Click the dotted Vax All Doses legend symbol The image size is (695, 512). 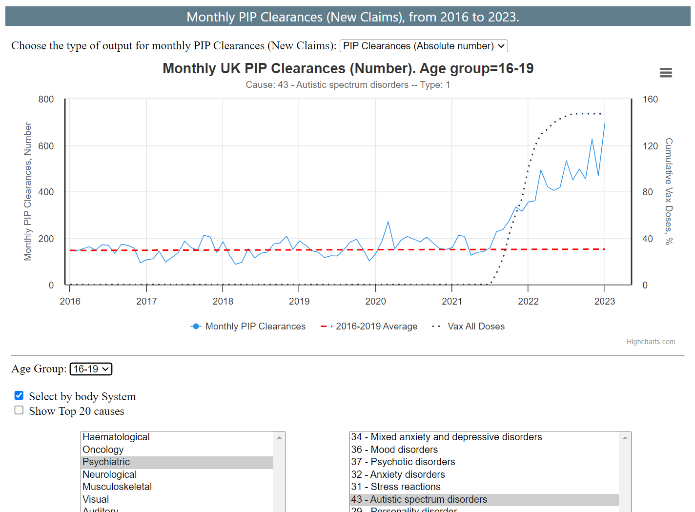437,327
